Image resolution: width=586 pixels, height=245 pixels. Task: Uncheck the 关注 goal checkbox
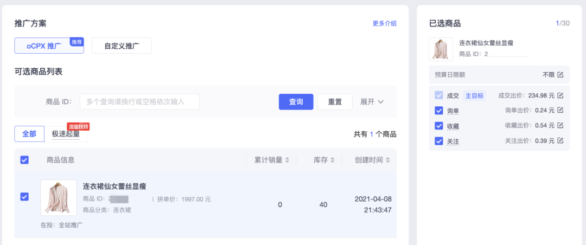(439, 141)
